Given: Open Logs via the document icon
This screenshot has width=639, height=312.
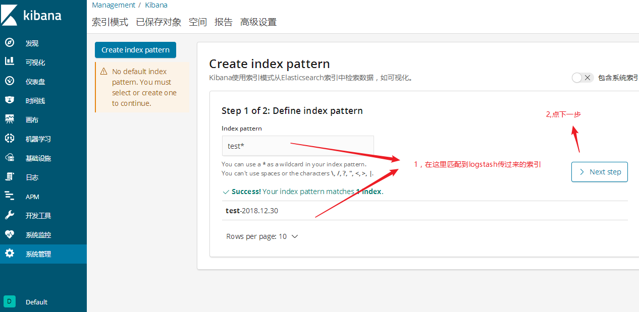Looking at the screenshot, I should click(10, 177).
